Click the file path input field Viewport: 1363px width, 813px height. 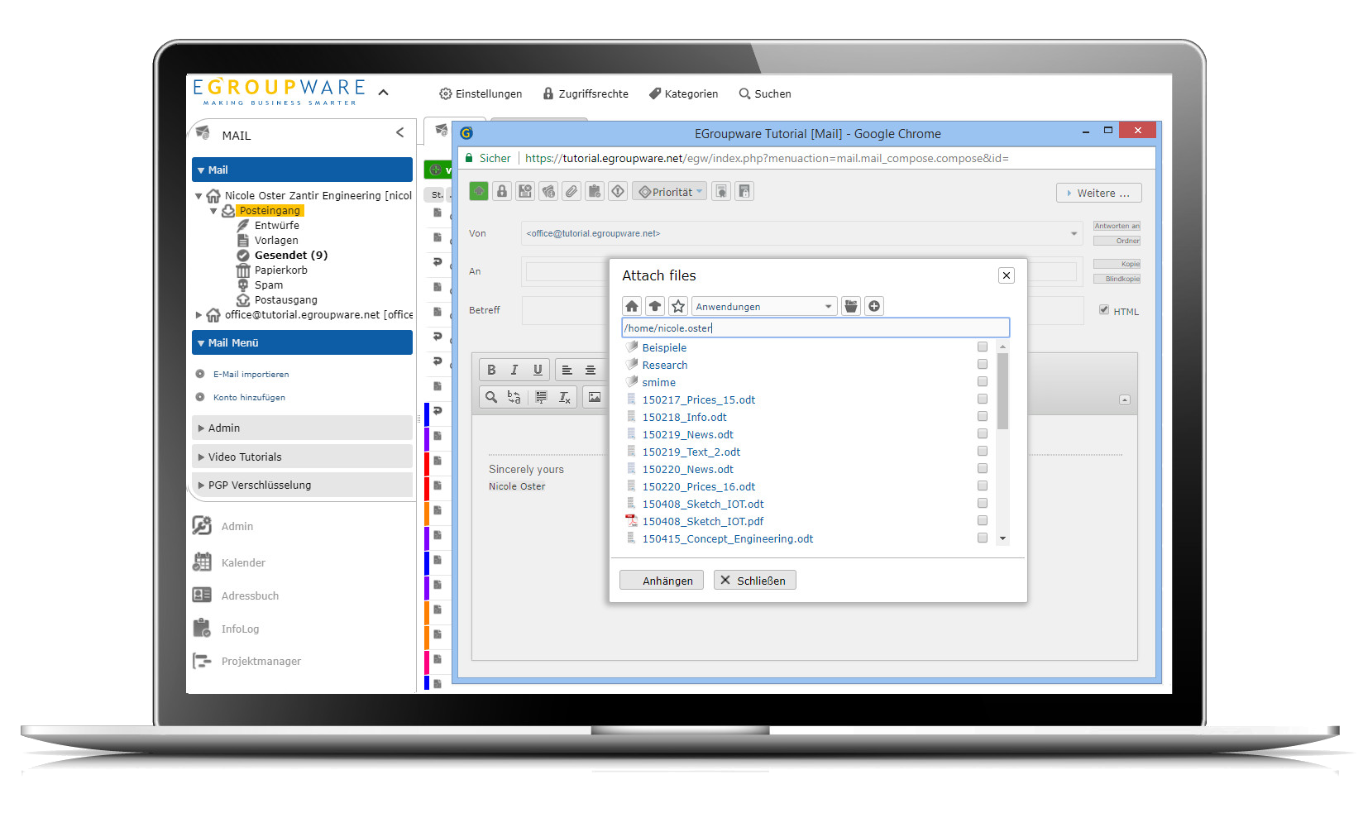[815, 328]
